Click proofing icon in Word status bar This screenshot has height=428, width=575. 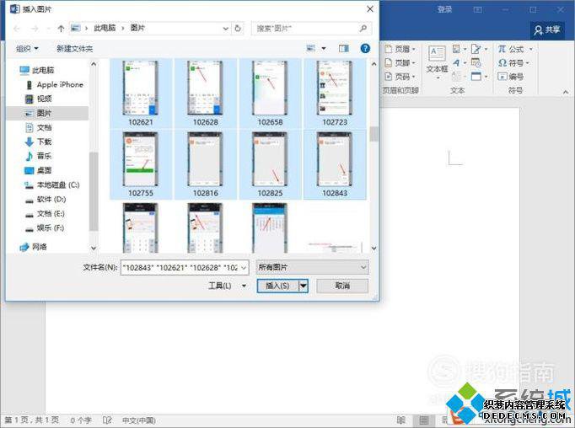tap(107, 420)
